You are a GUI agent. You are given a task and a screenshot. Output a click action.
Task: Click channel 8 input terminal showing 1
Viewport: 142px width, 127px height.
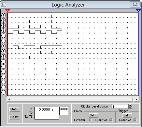click(x=3, y=51)
